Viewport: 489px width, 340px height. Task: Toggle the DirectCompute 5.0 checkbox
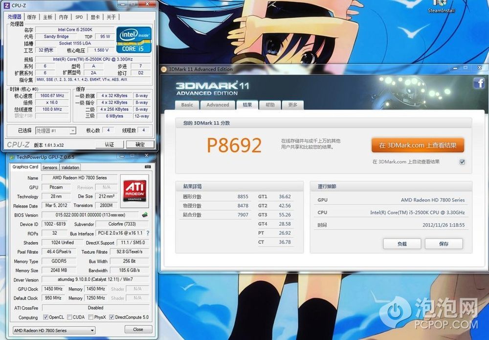point(111,317)
